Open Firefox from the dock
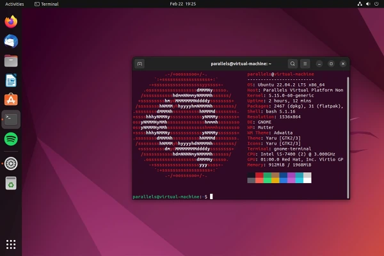 coord(11,22)
